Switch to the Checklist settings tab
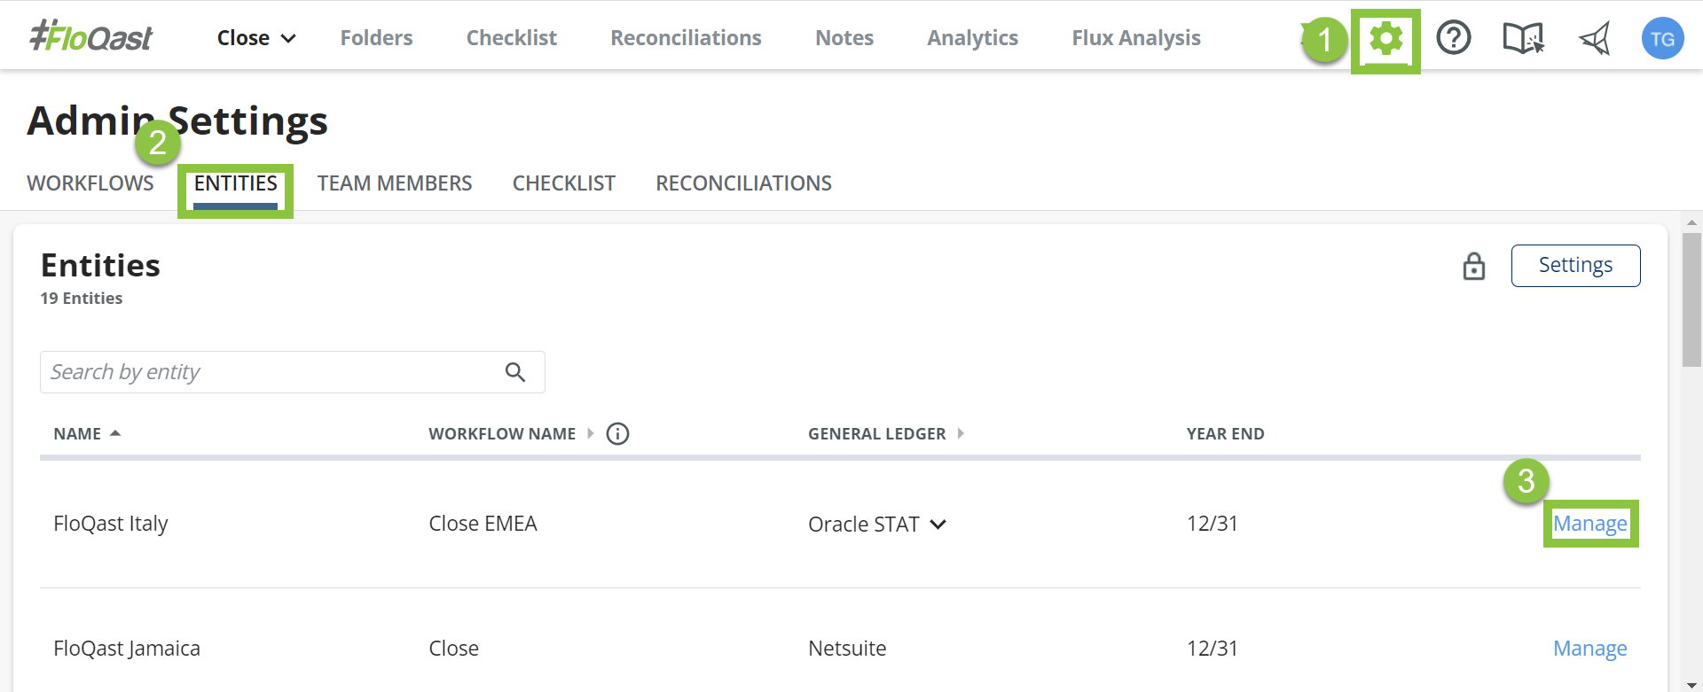 pos(564,183)
